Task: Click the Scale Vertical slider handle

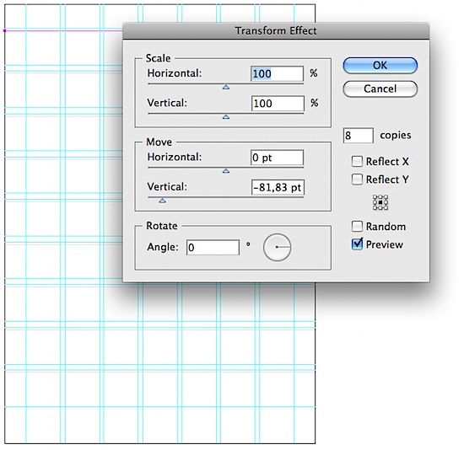Action: point(226,117)
